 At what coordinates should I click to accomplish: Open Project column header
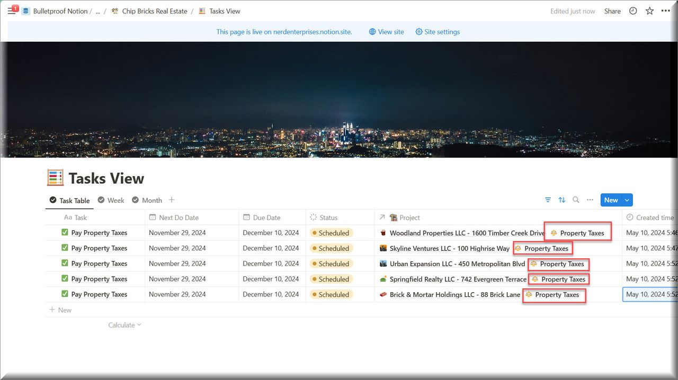[x=498, y=218]
